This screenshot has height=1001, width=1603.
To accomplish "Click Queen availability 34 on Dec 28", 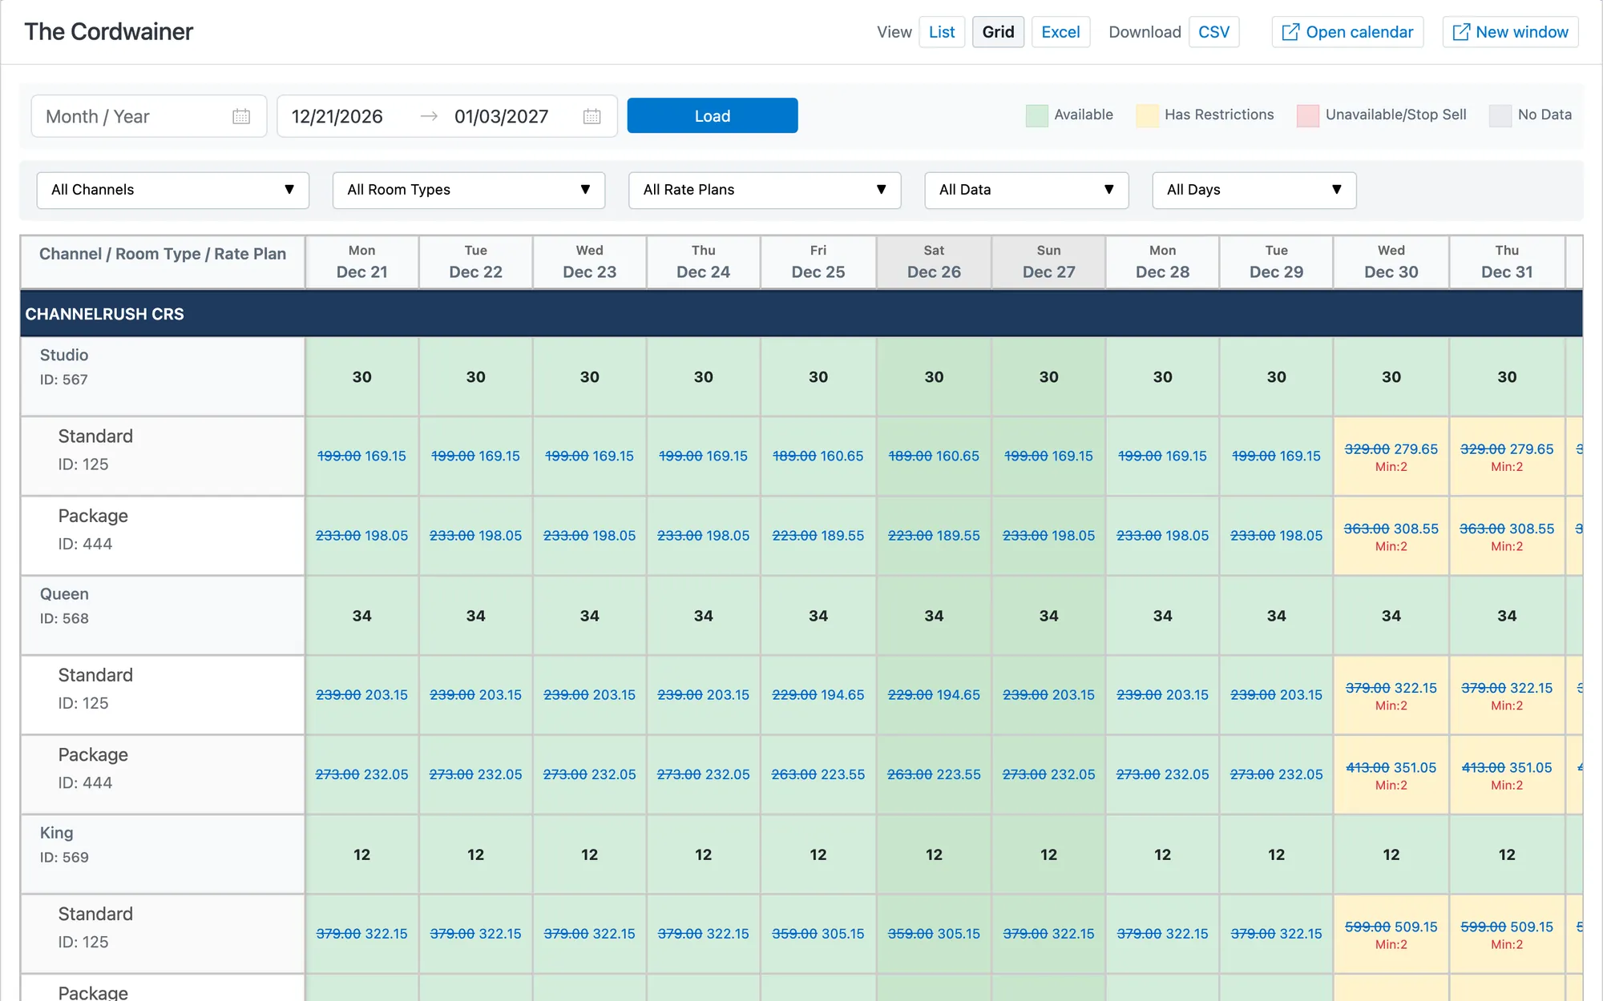I will pyautogui.click(x=1163, y=615).
